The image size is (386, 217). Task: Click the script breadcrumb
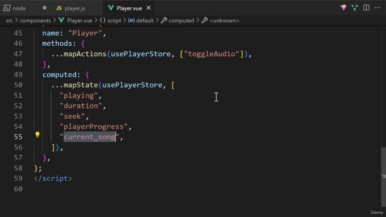click(x=114, y=20)
